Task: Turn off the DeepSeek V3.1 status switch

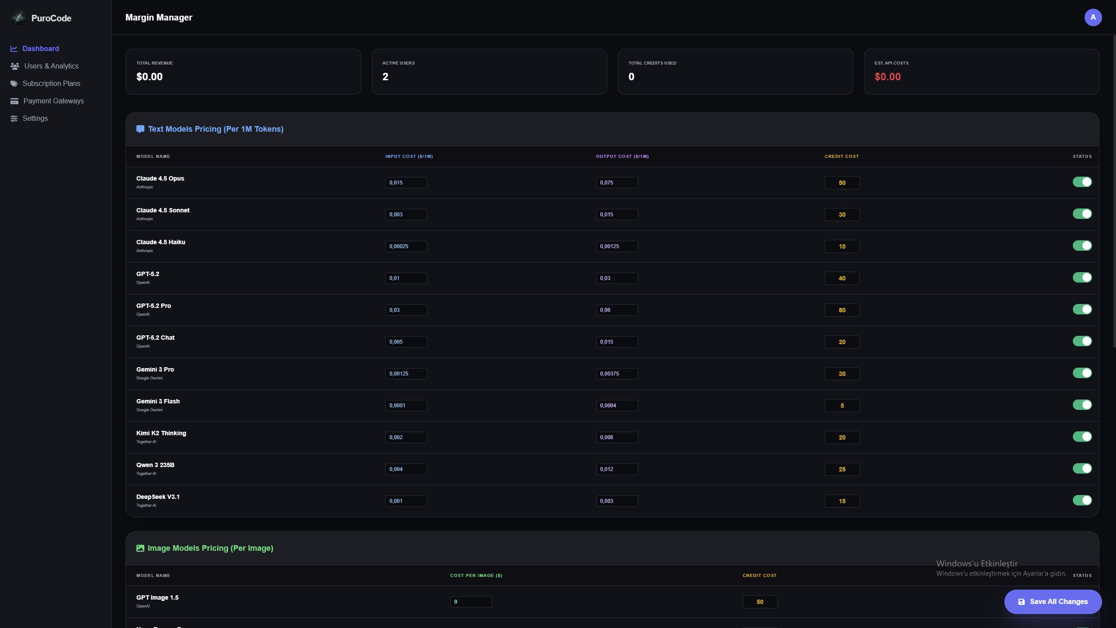Action: [x=1082, y=500]
